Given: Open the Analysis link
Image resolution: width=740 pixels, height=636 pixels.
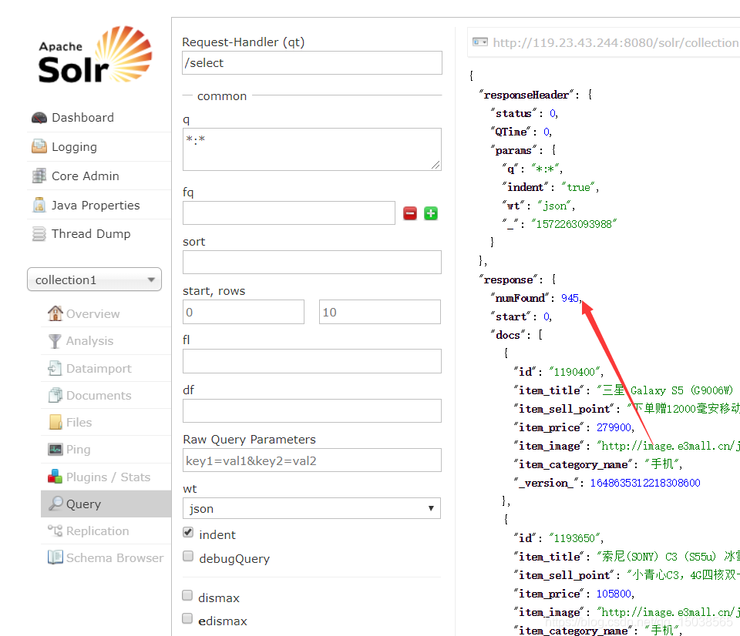Looking at the screenshot, I should coord(89,341).
